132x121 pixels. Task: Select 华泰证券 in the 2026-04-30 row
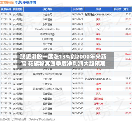[47, 19]
